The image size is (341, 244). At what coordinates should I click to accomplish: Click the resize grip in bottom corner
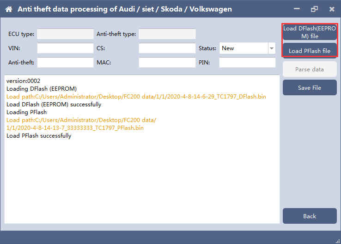[338, 241]
